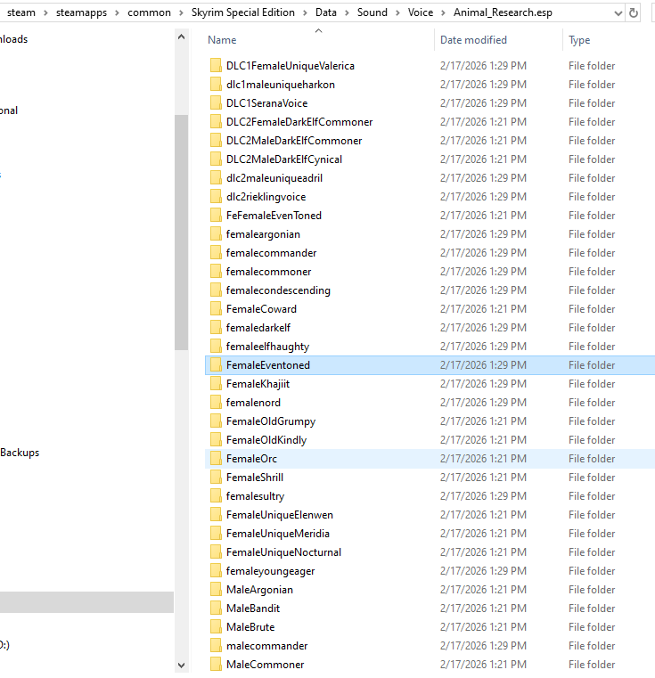The width and height of the screenshot is (655, 678).
Task: Expand the chevron after Skyrim Special Edition
Action: point(305,13)
